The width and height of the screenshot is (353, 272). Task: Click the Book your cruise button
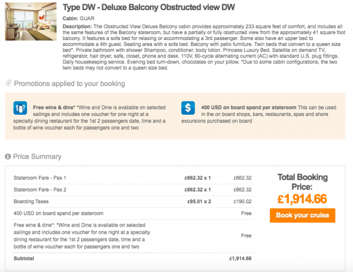click(x=302, y=215)
